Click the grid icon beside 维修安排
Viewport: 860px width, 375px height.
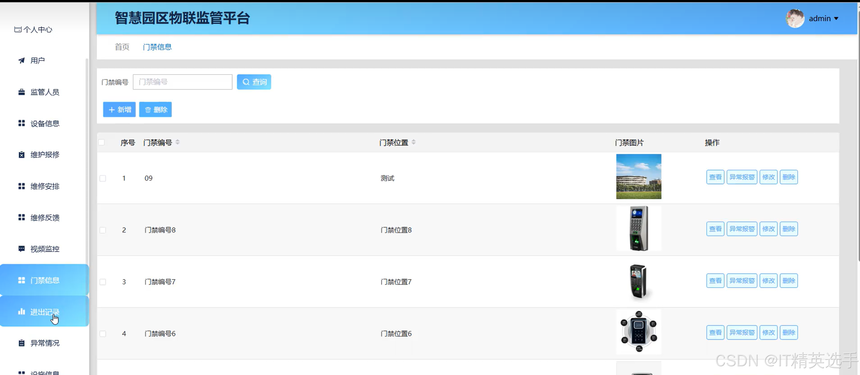[x=21, y=186]
